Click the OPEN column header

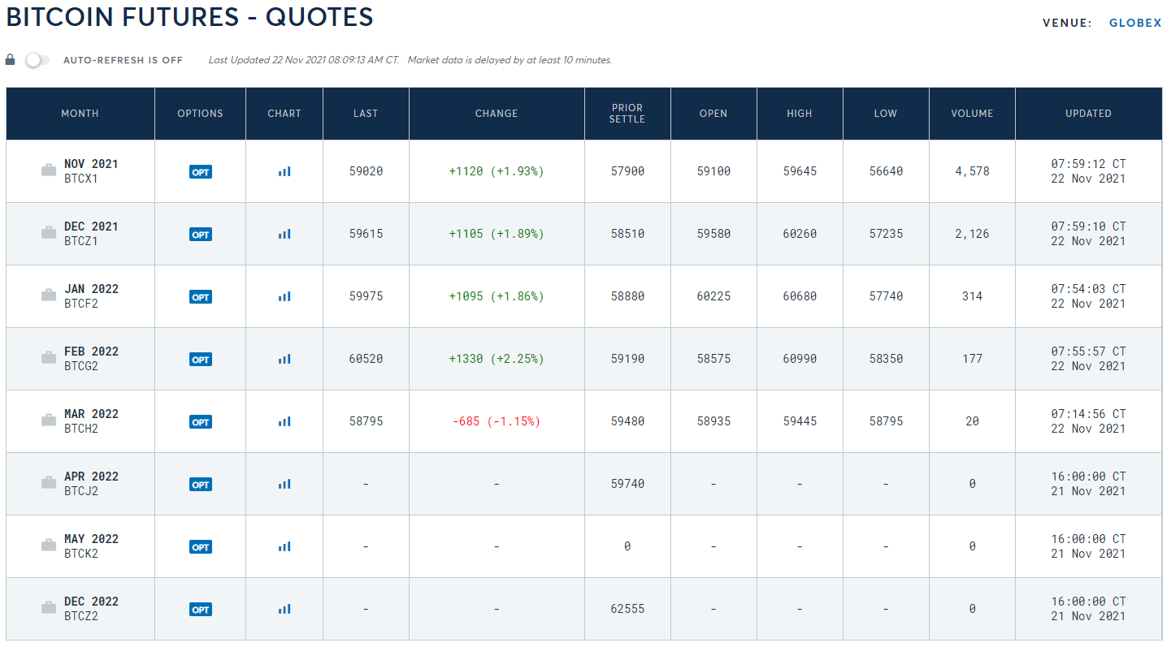(x=713, y=114)
